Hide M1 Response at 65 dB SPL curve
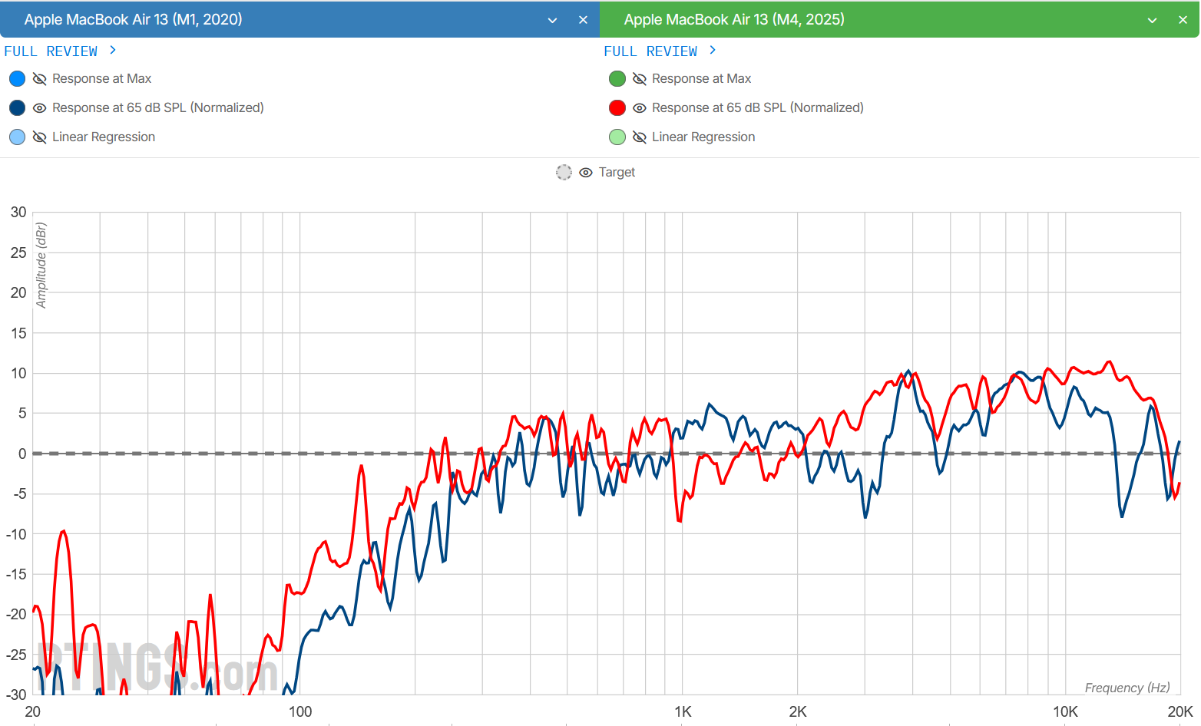Image resolution: width=1201 pixels, height=726 pixels. pos(40,108)
